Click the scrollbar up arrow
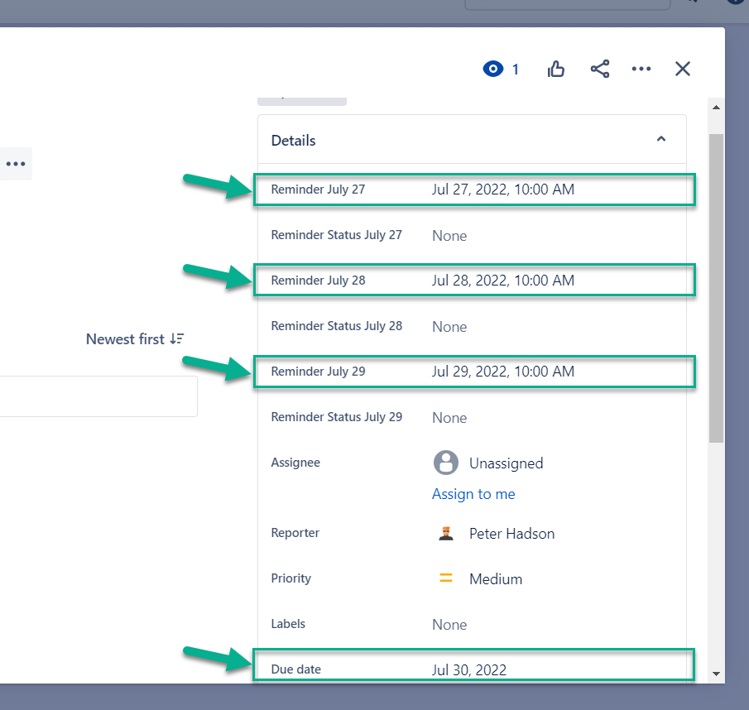The height and width of the screenshot is (710, 749). (716, 107)
